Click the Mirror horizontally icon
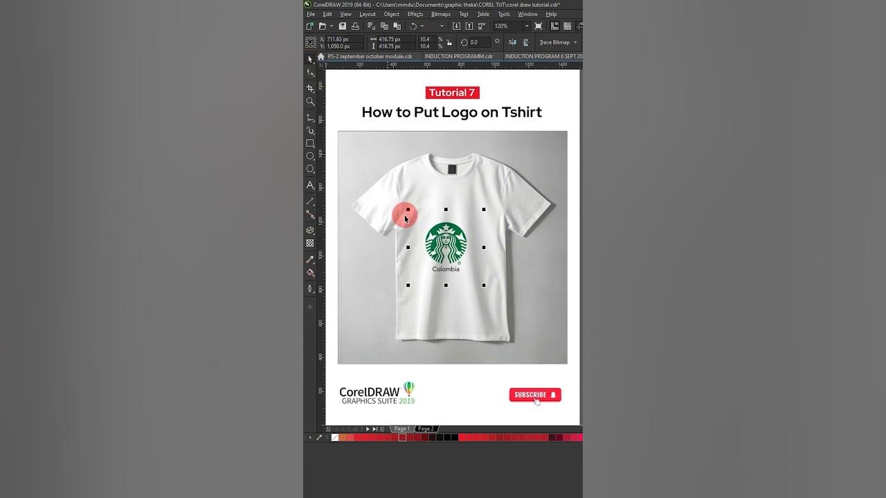The image size is (886, 498). 513,42
